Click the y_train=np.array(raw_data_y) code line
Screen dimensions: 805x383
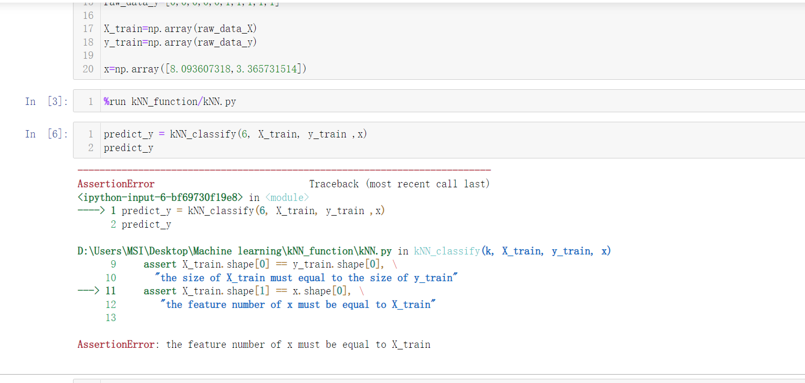coord(180,42)
